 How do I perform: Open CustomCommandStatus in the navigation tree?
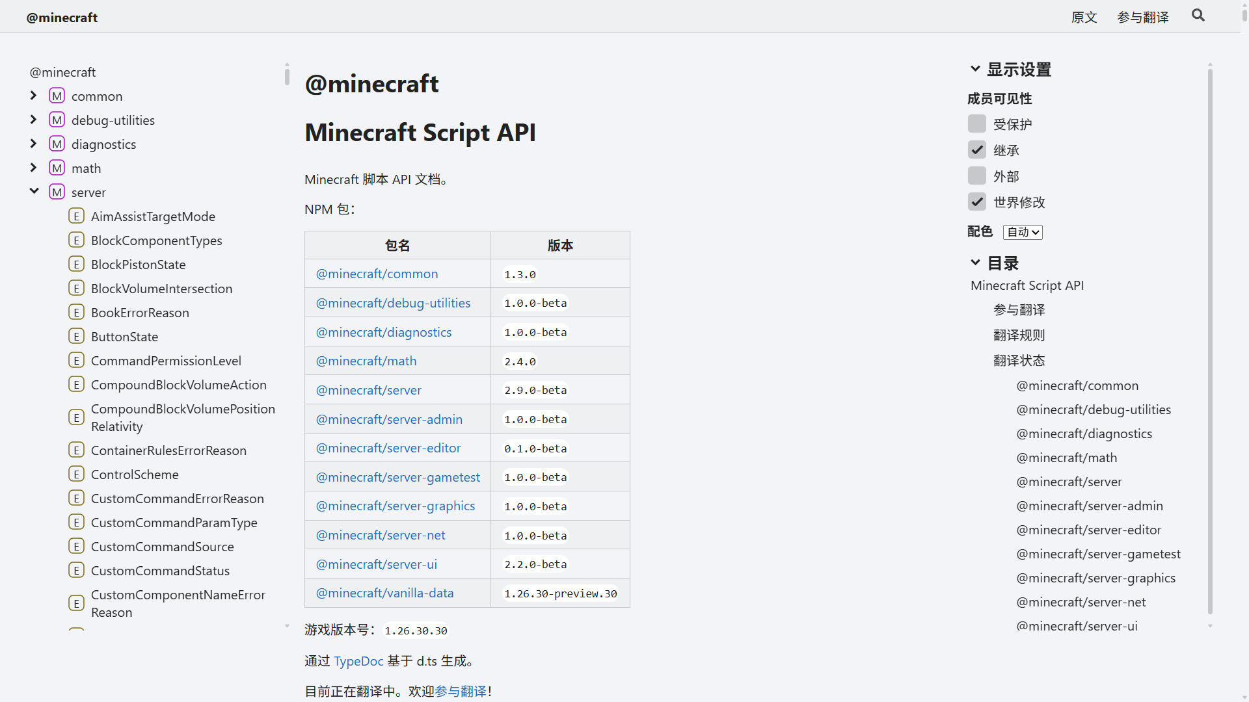160,571
